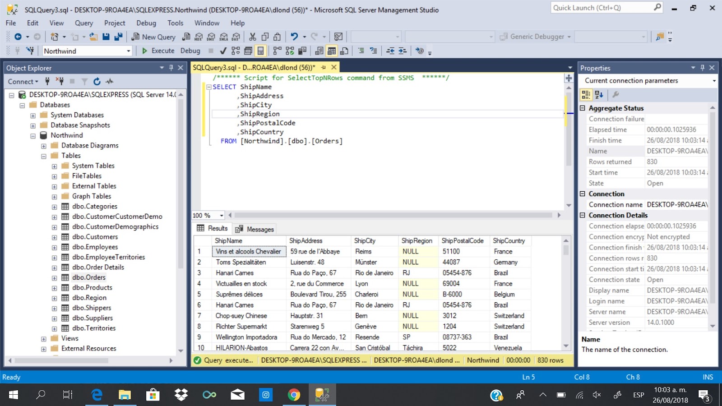Screen dimensions: 722x406
Task: Switch to the Messages tab
Action: [260, 229]
